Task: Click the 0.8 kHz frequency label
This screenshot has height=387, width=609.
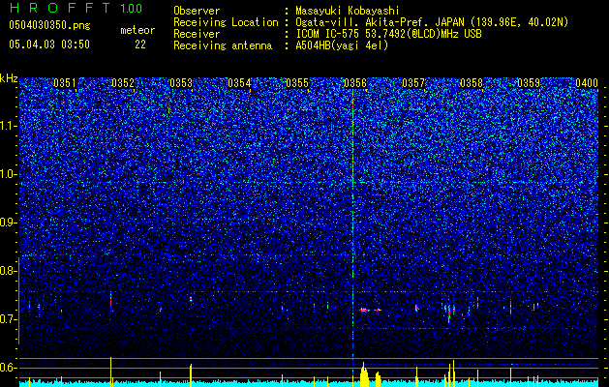Action: 8,271
